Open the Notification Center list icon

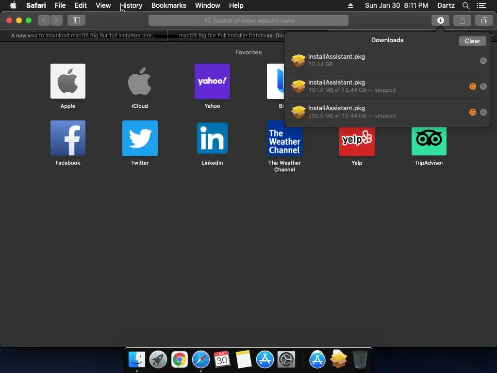pos(481,5)
